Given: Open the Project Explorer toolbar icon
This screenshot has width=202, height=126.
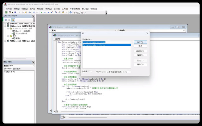Looking at the screenshot, I should (x=56, y=12).
